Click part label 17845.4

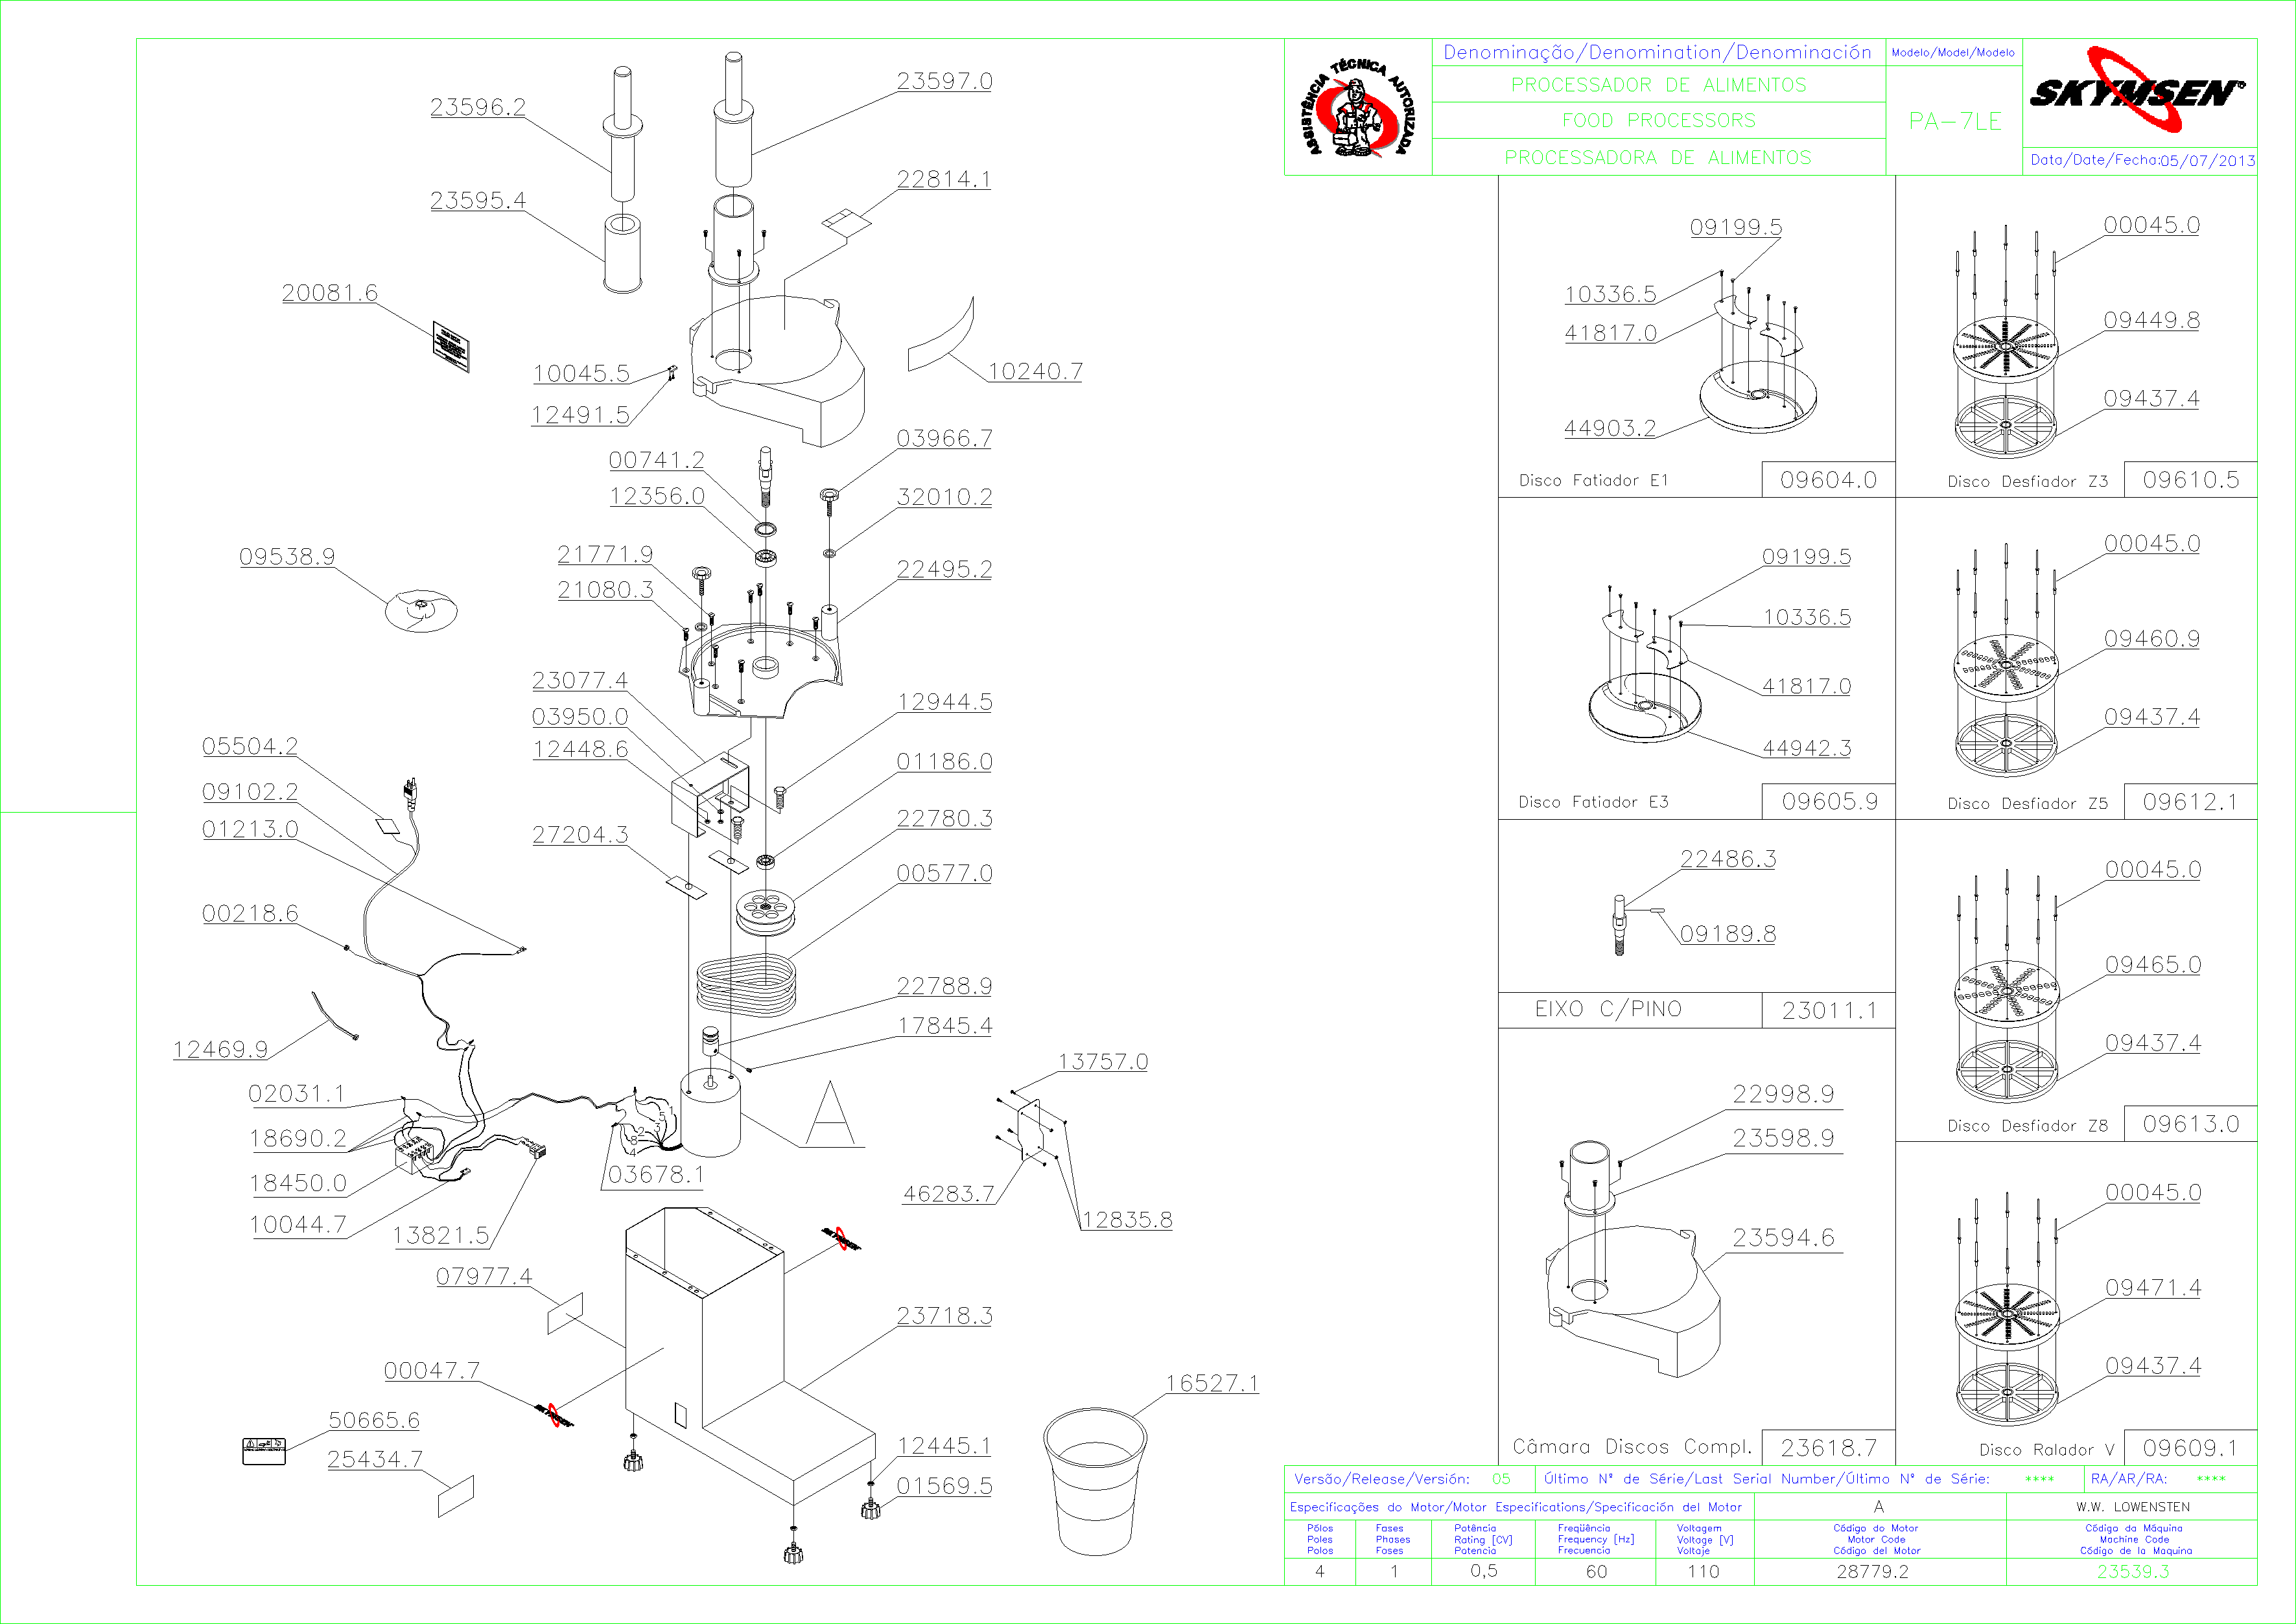point(944,1026)
